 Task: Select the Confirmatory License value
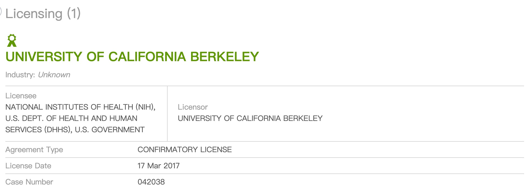185,150
